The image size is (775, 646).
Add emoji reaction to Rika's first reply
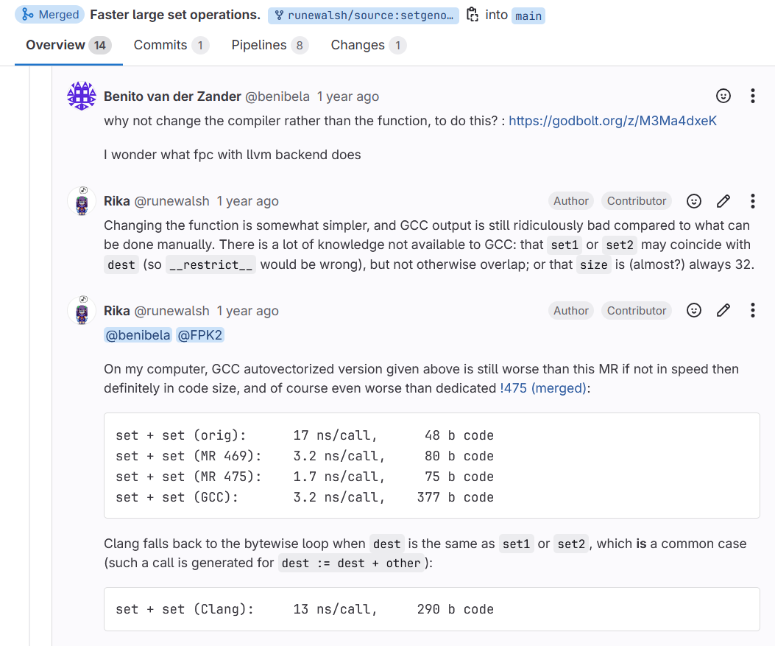pyautogui.click(x=693, y=201)
